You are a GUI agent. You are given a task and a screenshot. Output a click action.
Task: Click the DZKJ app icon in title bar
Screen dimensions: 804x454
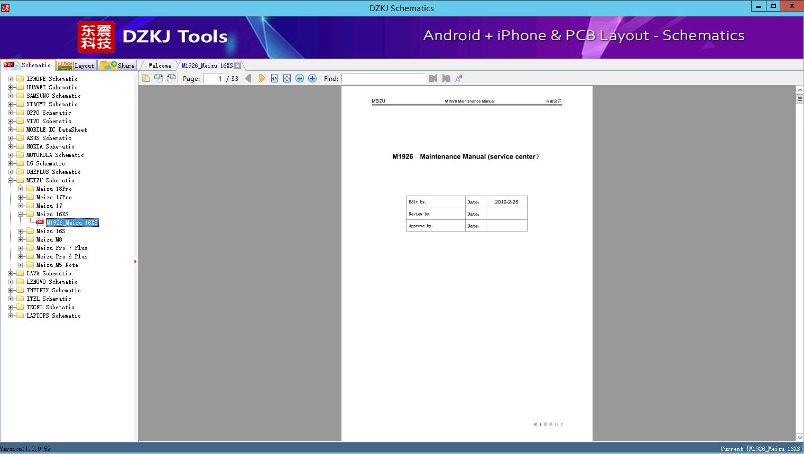tap(5, 7)
